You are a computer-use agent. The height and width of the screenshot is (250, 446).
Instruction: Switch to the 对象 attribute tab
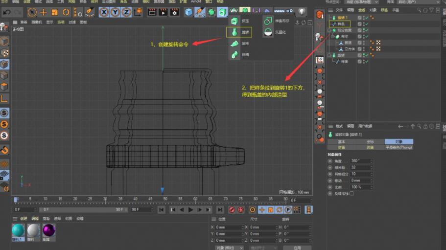[399, 141]
